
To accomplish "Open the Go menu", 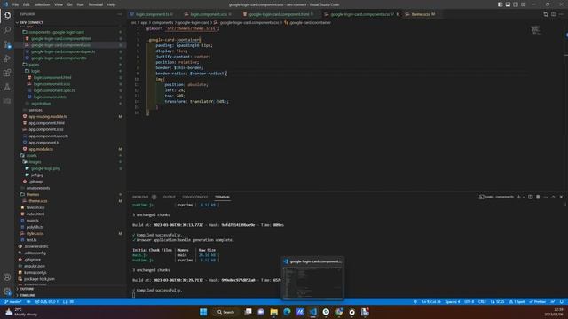I will click(69, 4).
